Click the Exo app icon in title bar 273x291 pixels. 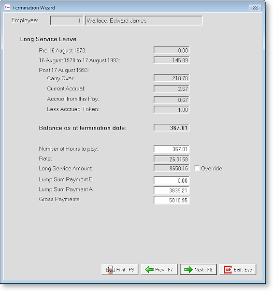7,7
